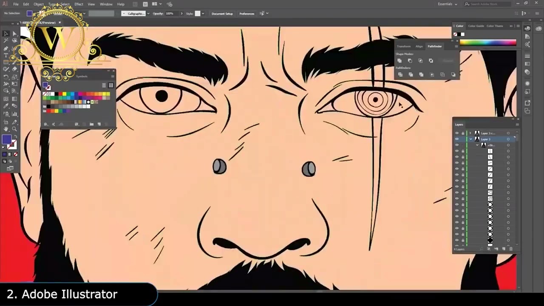This screenshot has width=544, height=306.
Task: Open the Opacity arrow flyout
Action: (x=182, y=14)
